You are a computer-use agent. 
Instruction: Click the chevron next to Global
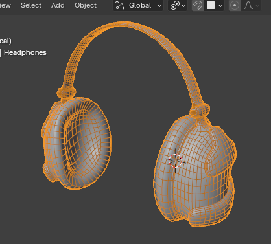click(x=159, y=6)
